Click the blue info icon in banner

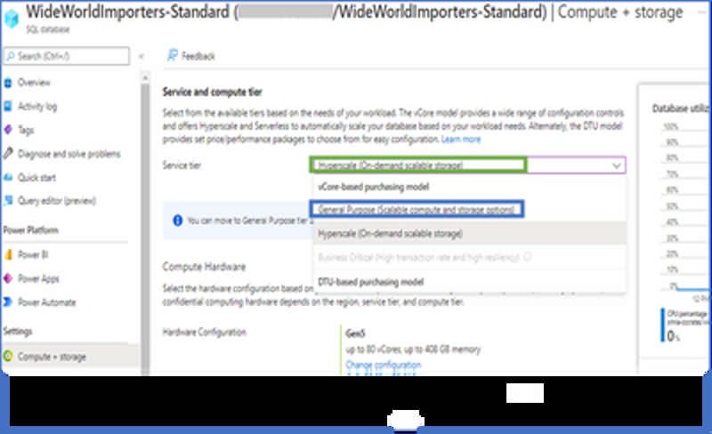tap(177, 221)
